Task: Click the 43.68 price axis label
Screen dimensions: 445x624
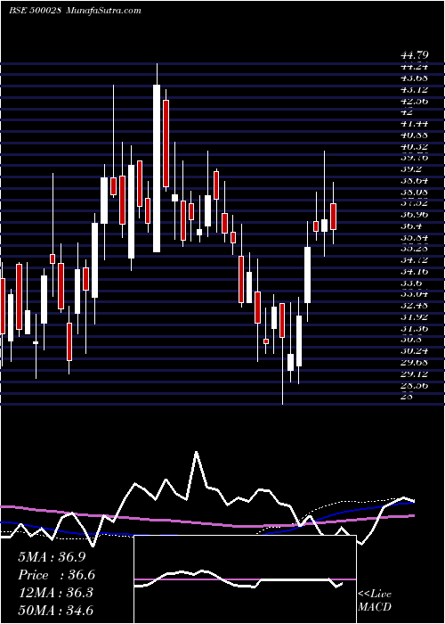Action: point(417,78)
